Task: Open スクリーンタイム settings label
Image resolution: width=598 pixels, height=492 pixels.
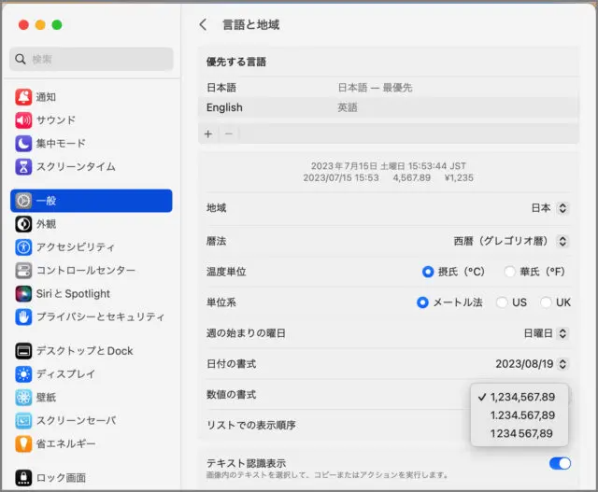Action: pos(76,166)
